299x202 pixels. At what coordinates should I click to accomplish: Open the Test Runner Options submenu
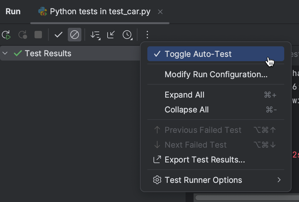(203, 180)
